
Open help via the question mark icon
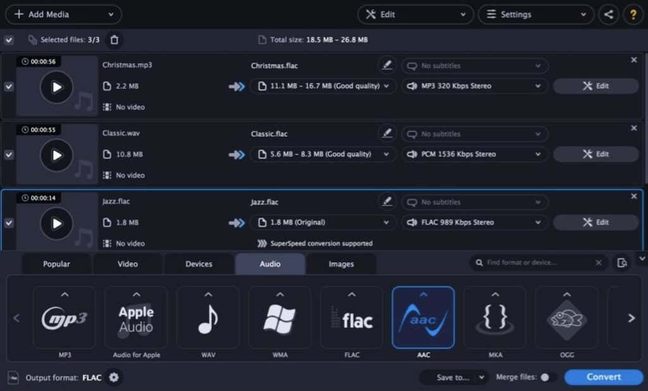pos(631,15)
